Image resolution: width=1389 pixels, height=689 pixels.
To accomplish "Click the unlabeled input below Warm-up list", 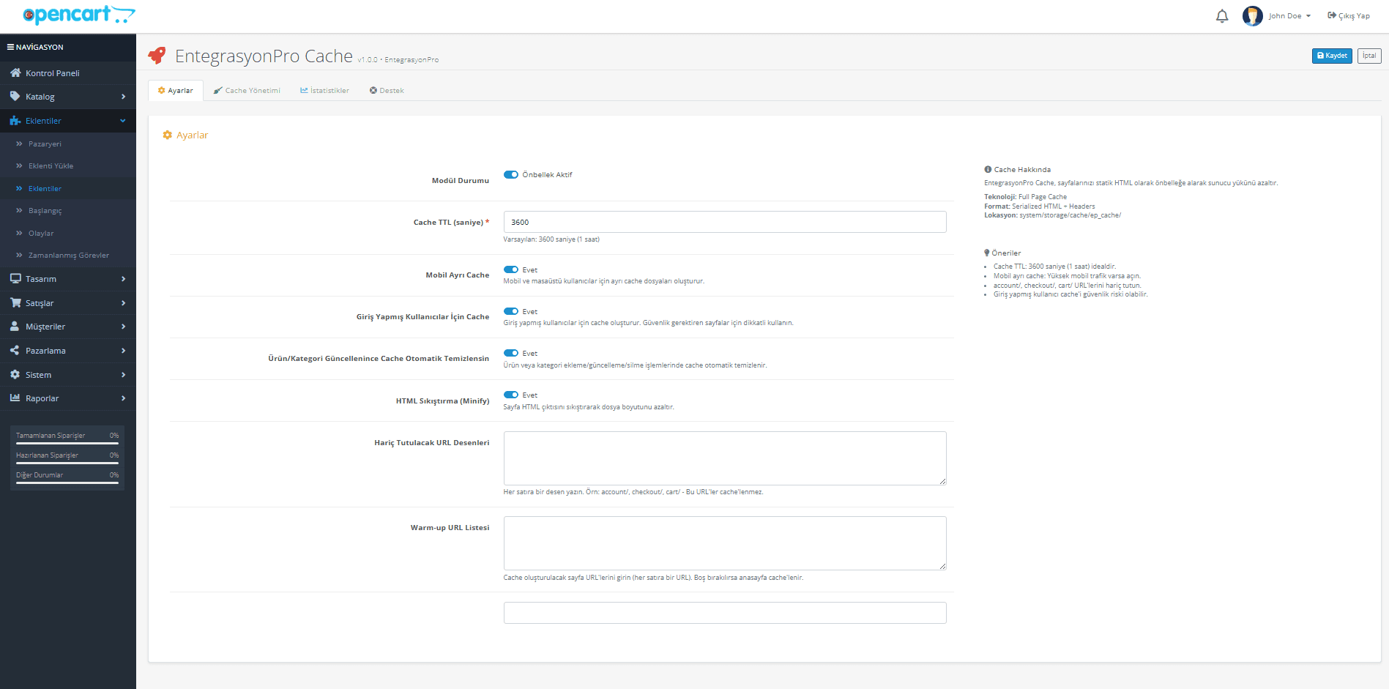I will coord(725,613).
